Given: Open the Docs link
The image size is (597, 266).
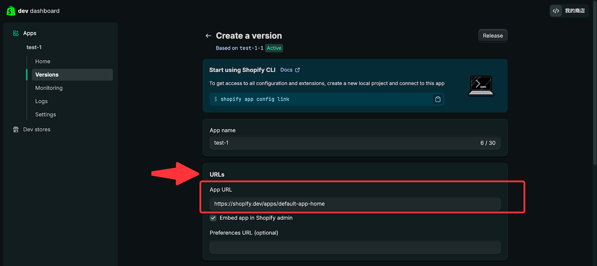Looking at the screenshot, I should coord(286,70).
